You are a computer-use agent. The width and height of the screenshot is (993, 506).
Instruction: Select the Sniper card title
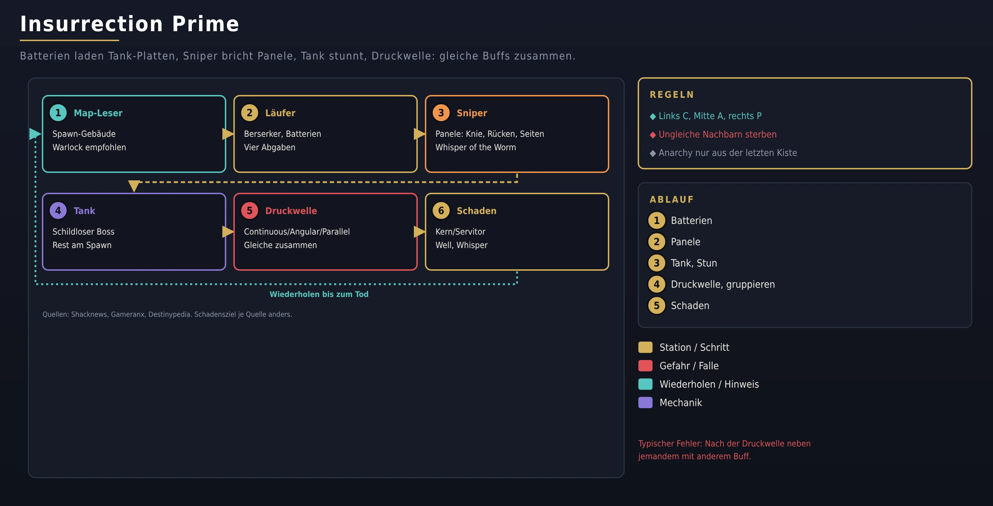(472, 113)
